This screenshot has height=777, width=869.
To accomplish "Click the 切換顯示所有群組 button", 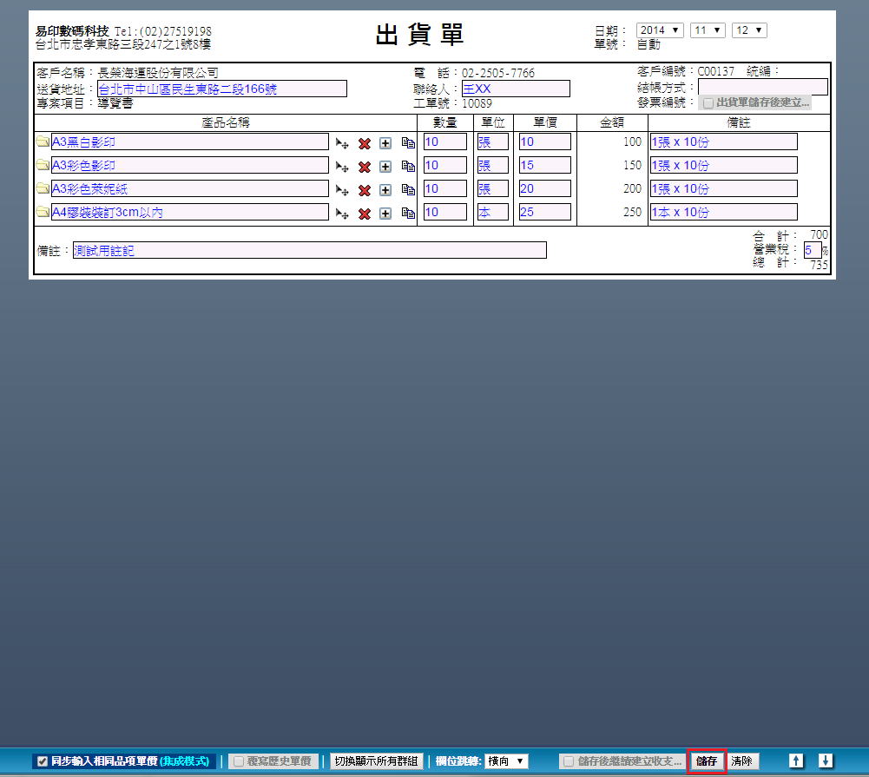I will [377, 761].
